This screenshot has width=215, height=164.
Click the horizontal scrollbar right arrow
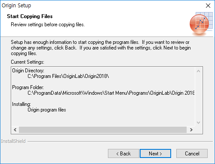pos(191,130)
